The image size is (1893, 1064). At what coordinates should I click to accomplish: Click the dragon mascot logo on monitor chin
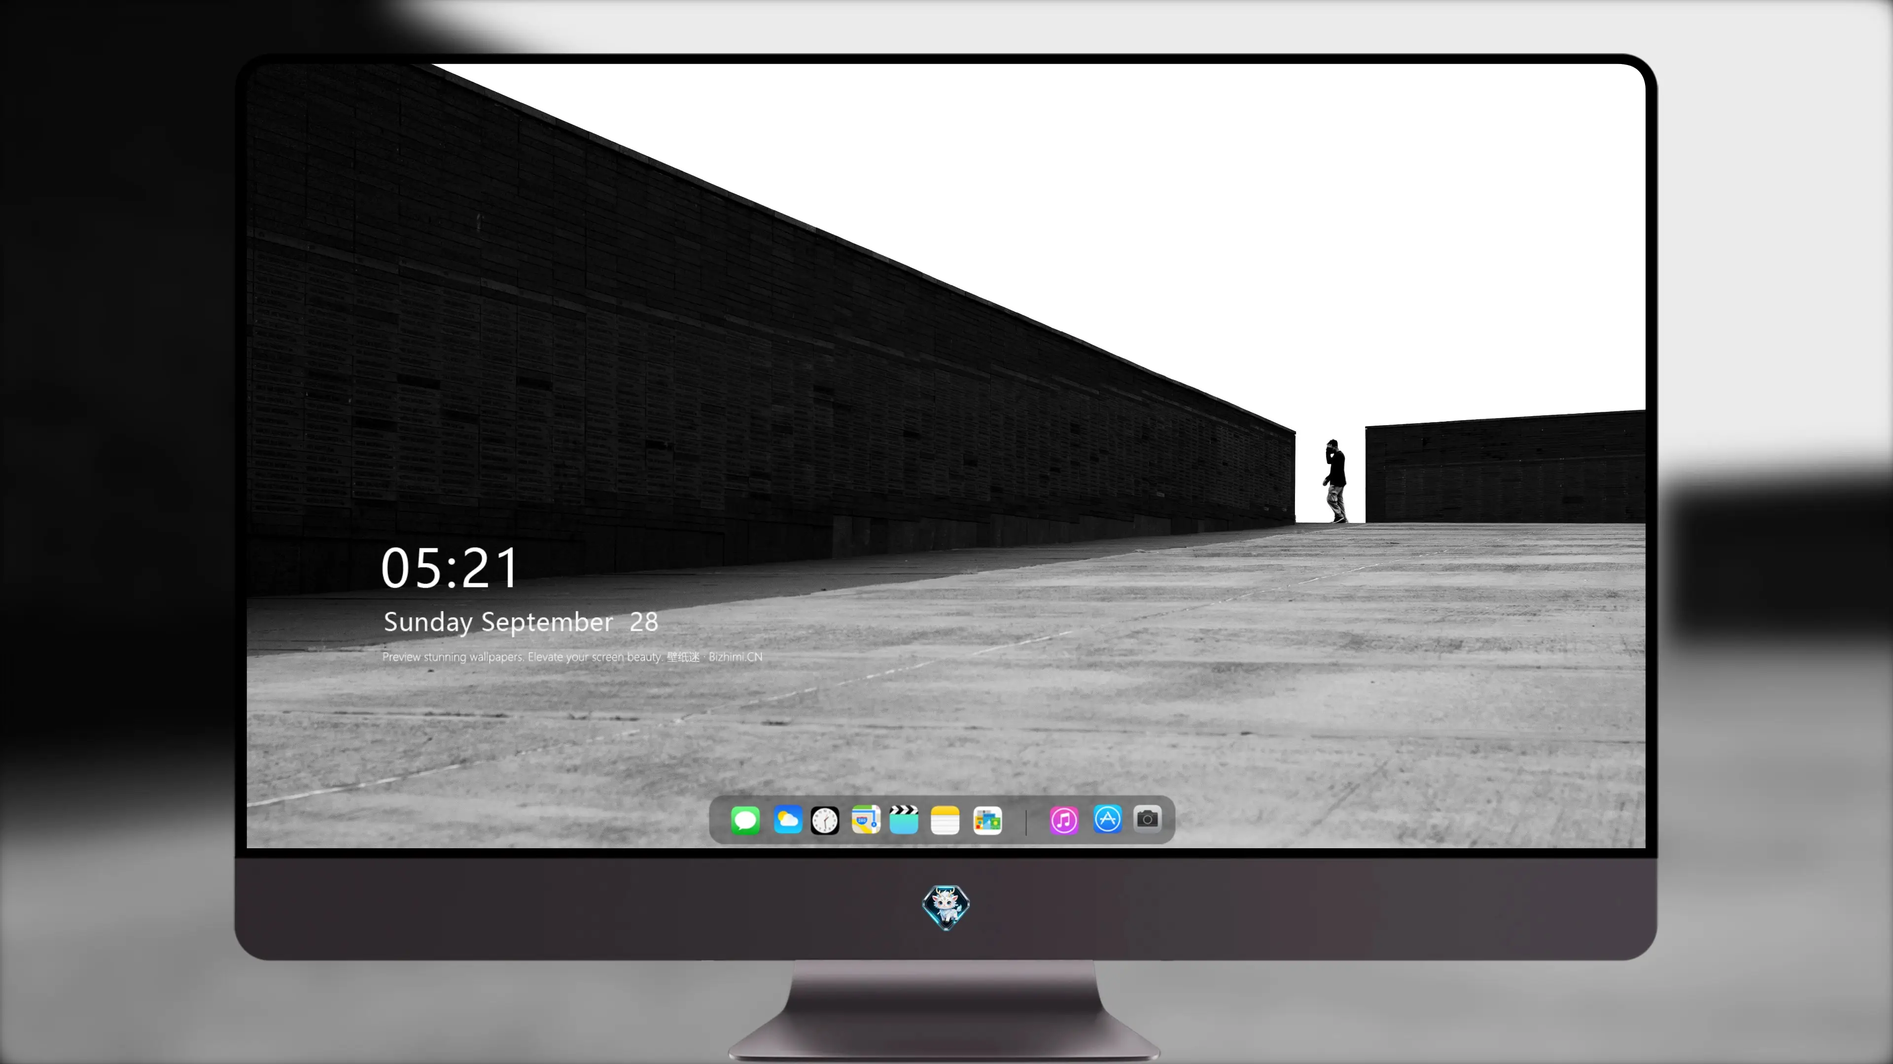click(x=946, y=907)
